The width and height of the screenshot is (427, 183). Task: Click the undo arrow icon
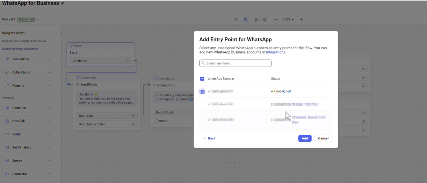tap(256, 19)
